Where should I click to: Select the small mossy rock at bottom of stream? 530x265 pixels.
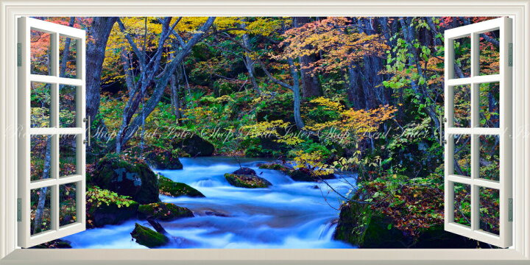tap(149, 236)
